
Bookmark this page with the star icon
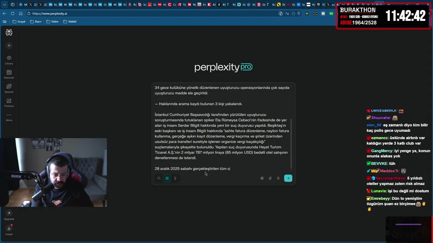(293, 13)
